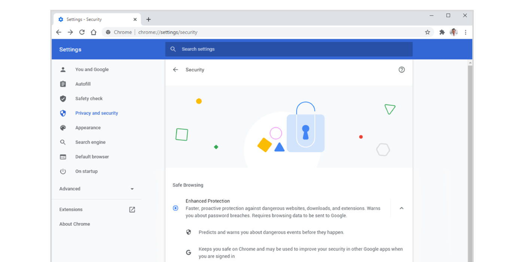The height and width of the screenshot is (262, 524).
Task: Open the Chrome three-dot menu
Action: (x=465, y=32)
